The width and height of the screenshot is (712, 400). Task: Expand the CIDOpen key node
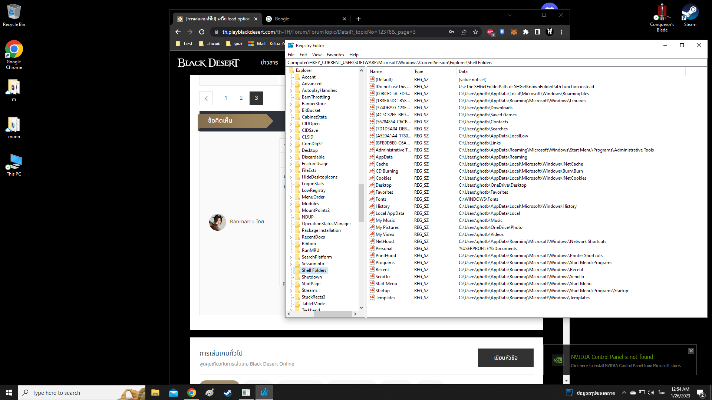click(x=291, y=124)
